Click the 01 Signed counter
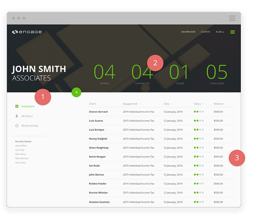274x222 pixels. click(179, 72)
